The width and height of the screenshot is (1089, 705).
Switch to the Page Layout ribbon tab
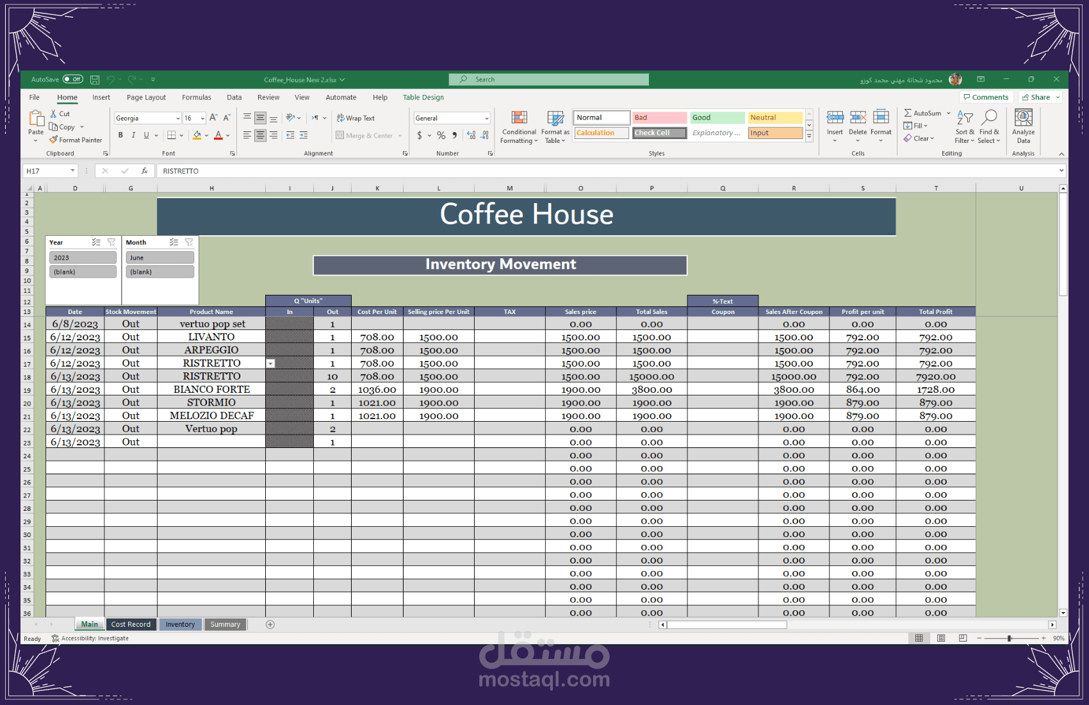click(146, 97)
